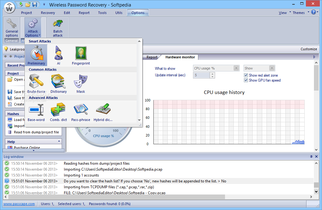Switch to the Report ribbon tab
The height and width of the screenshot is (210, 322).
pyautogui.click(x=84, y=12)
